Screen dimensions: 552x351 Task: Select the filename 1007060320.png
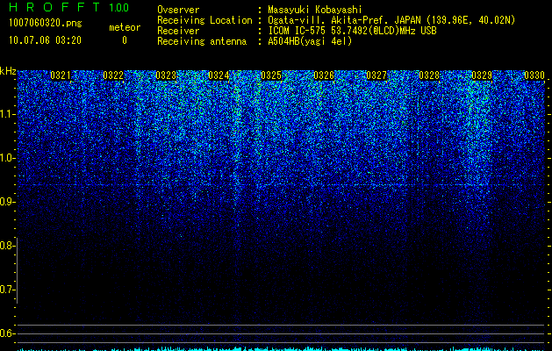(x=46, y=24)
